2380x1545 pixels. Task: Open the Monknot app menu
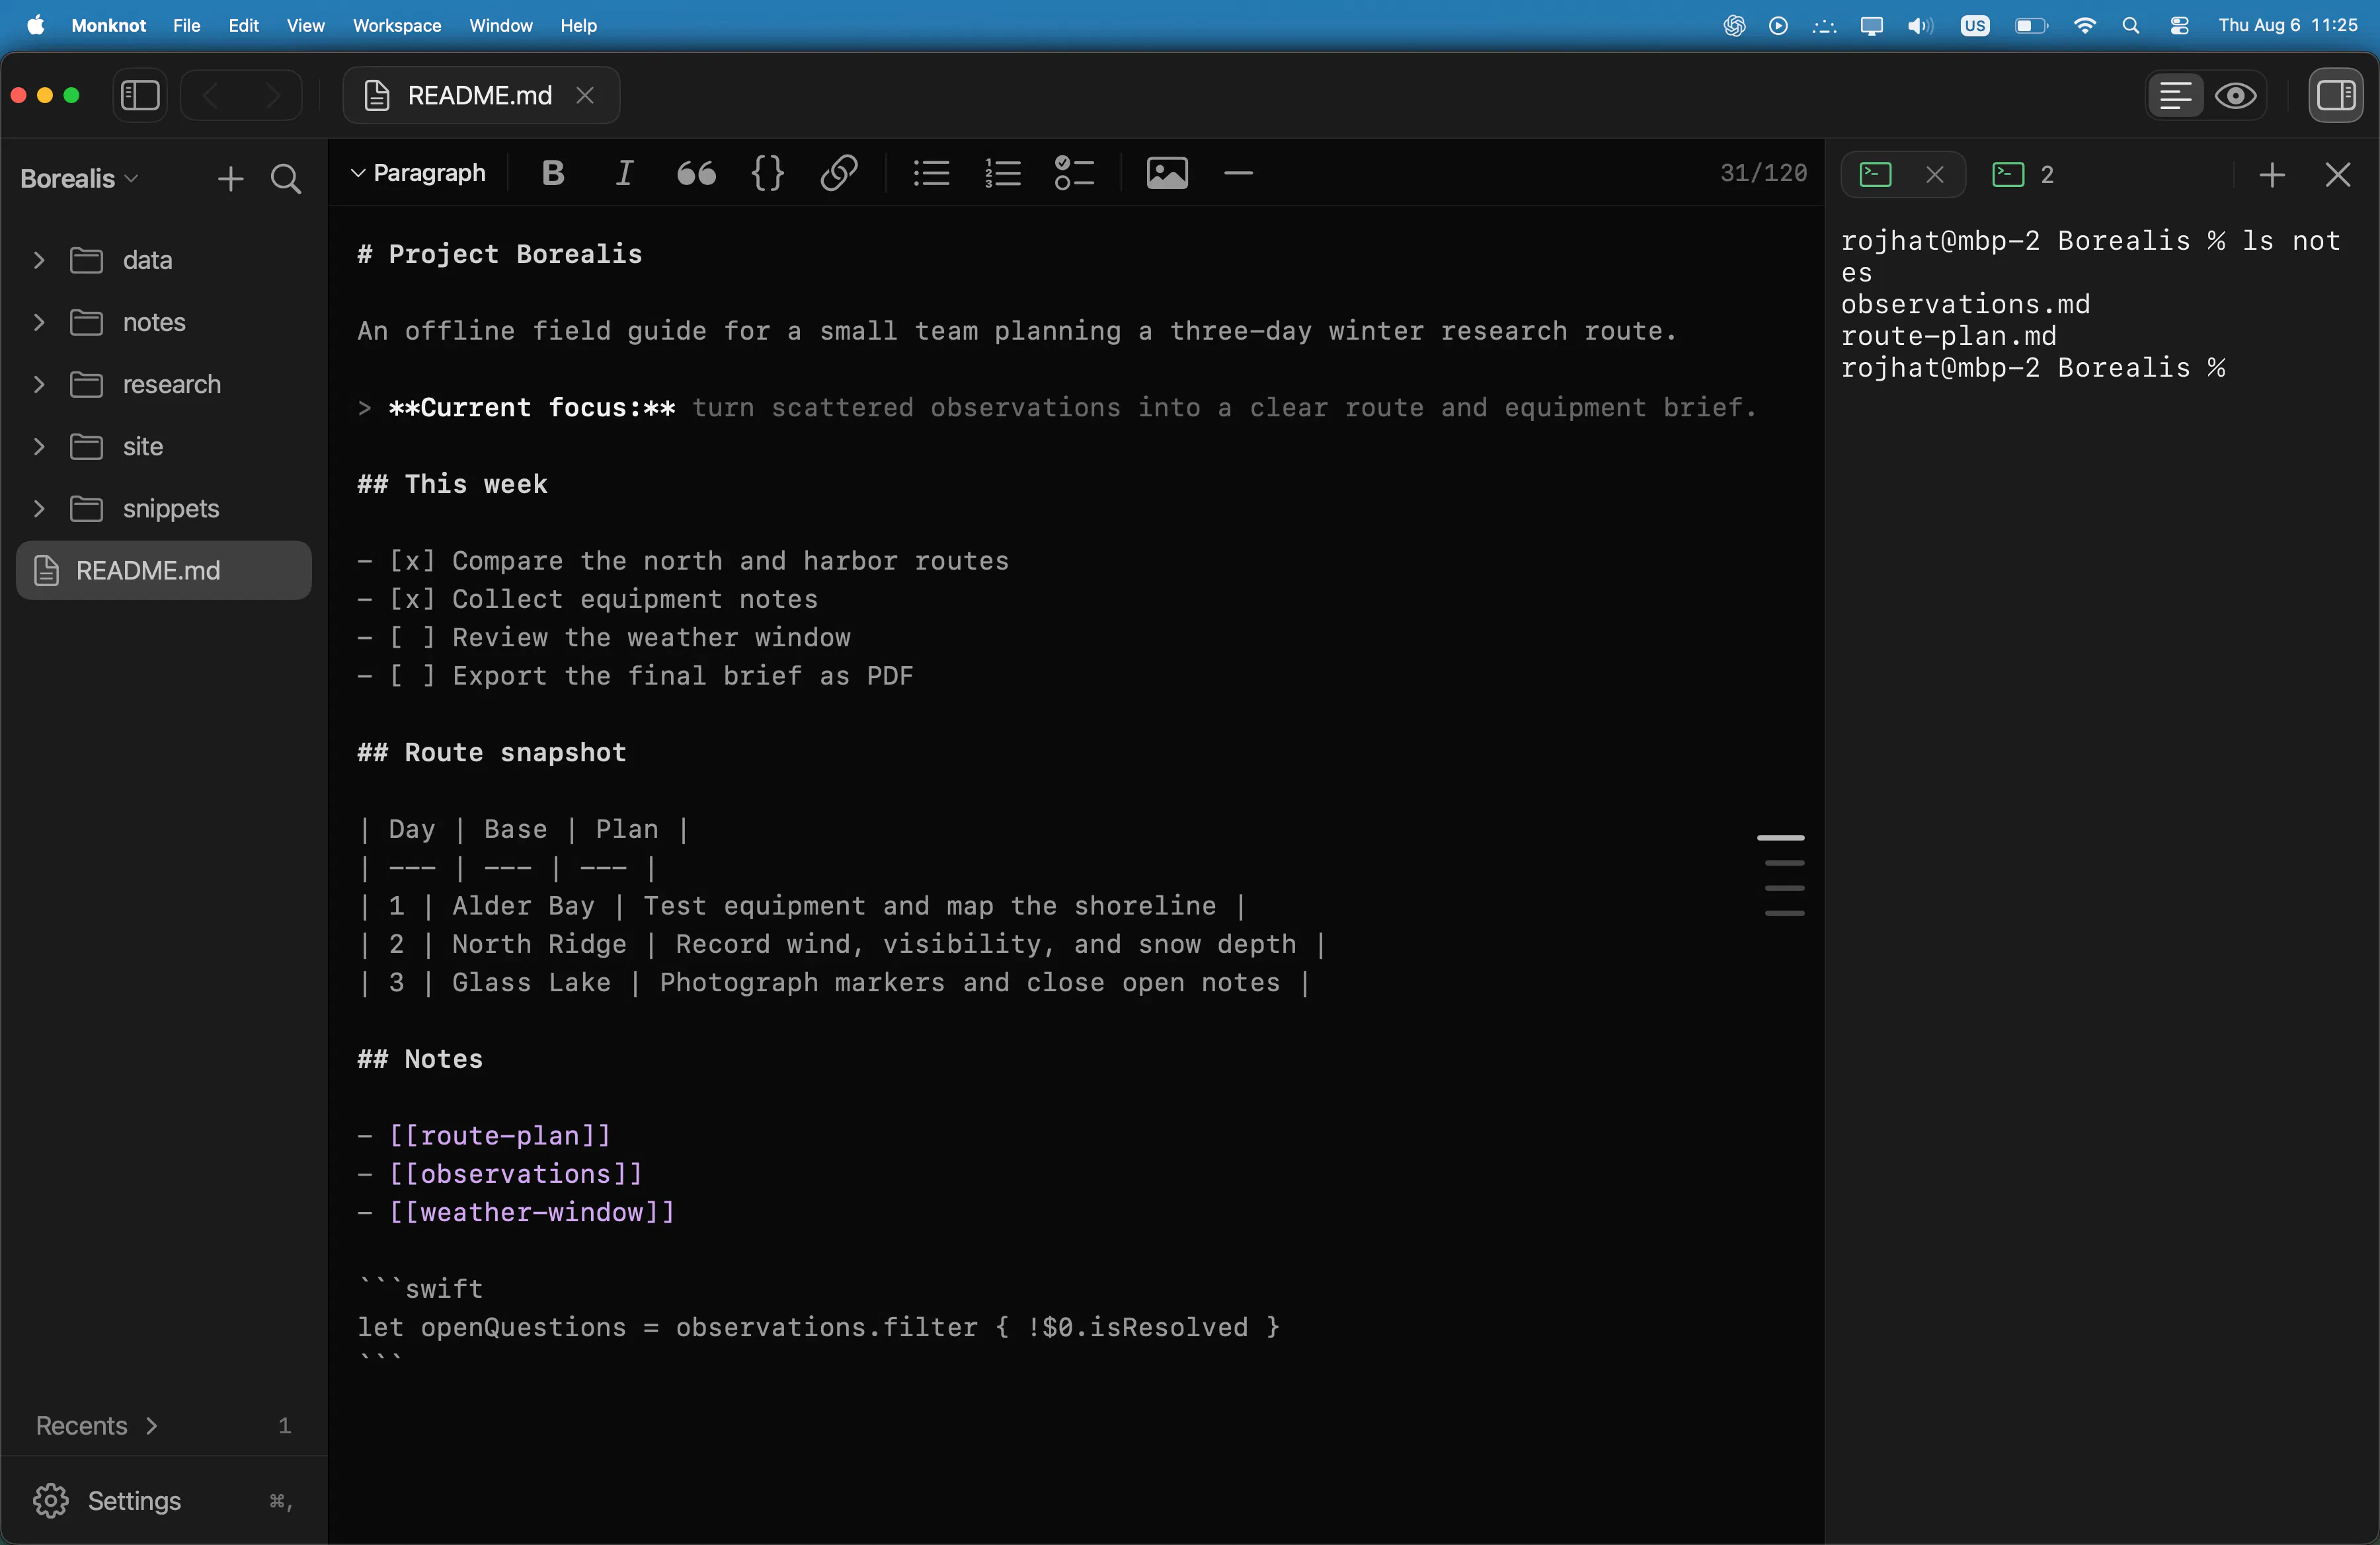pyautogui.click(x=108, y=25)
